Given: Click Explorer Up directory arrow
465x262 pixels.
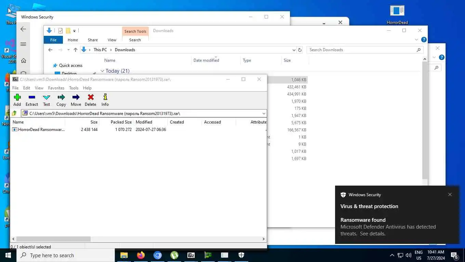Looking at the screenshot, I should click(x=76, y=50).
